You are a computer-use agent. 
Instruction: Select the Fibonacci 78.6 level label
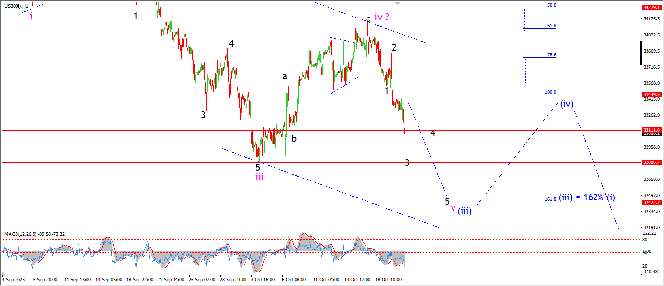click(551, 55)
